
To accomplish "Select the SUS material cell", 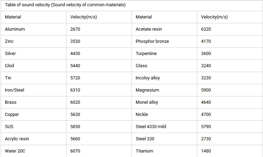I will [x=10, y=127].
